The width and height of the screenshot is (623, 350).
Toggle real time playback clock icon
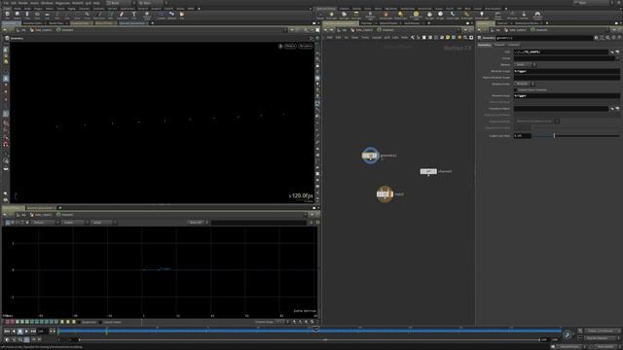click(x=7, y=339)
